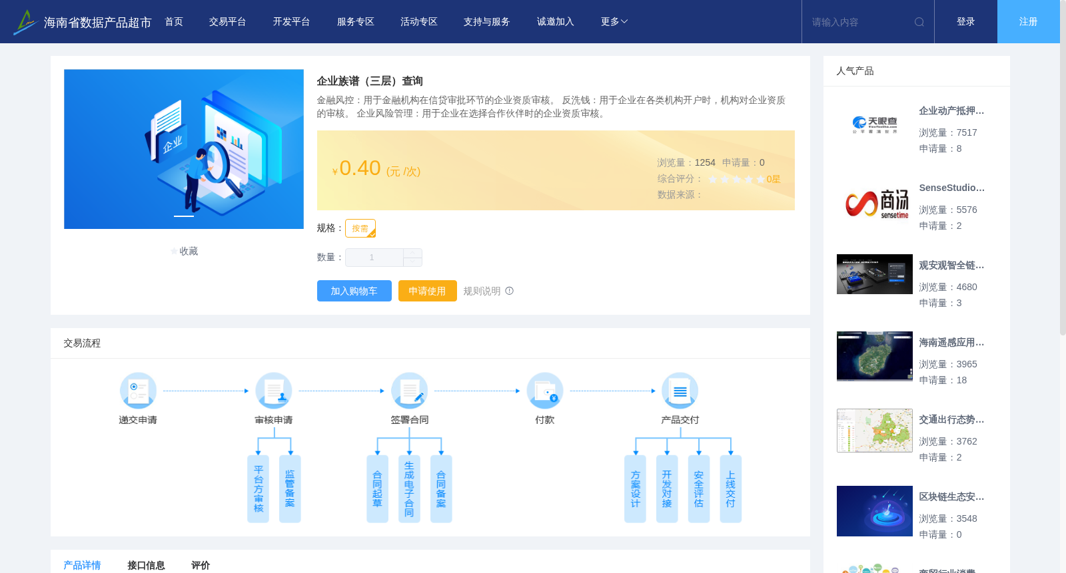Click the 付款 step icon
Viewport: 1066px width, 573px height.
tap(545, 391)
